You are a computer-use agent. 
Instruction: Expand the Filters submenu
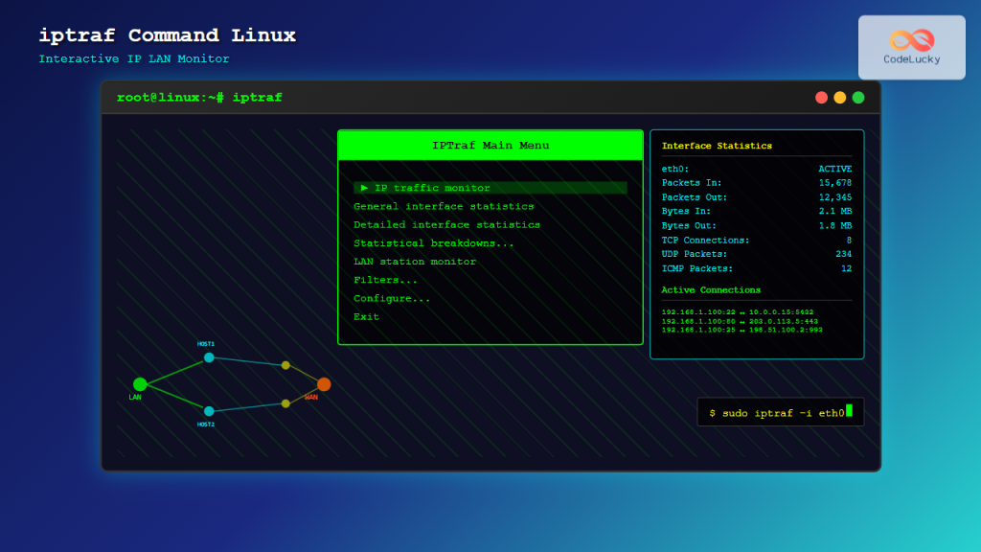tap(386, 280)
